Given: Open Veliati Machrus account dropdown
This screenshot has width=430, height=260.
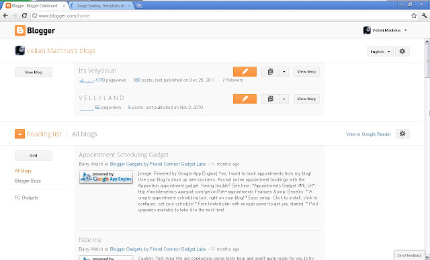Looking at the screenshot, I should click(x=385, y=30).
